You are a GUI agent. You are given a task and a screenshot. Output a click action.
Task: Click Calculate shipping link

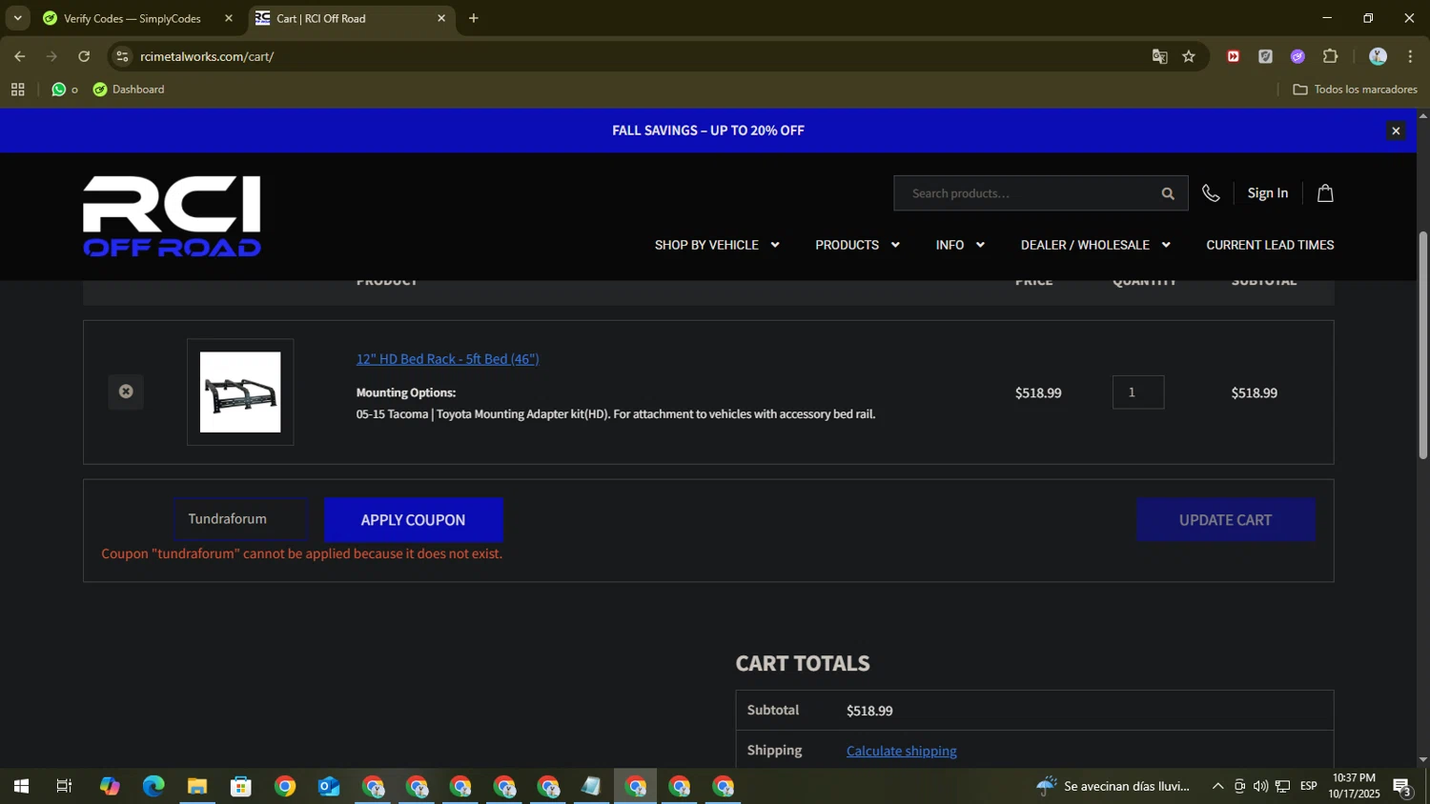(x=902, y=751)
